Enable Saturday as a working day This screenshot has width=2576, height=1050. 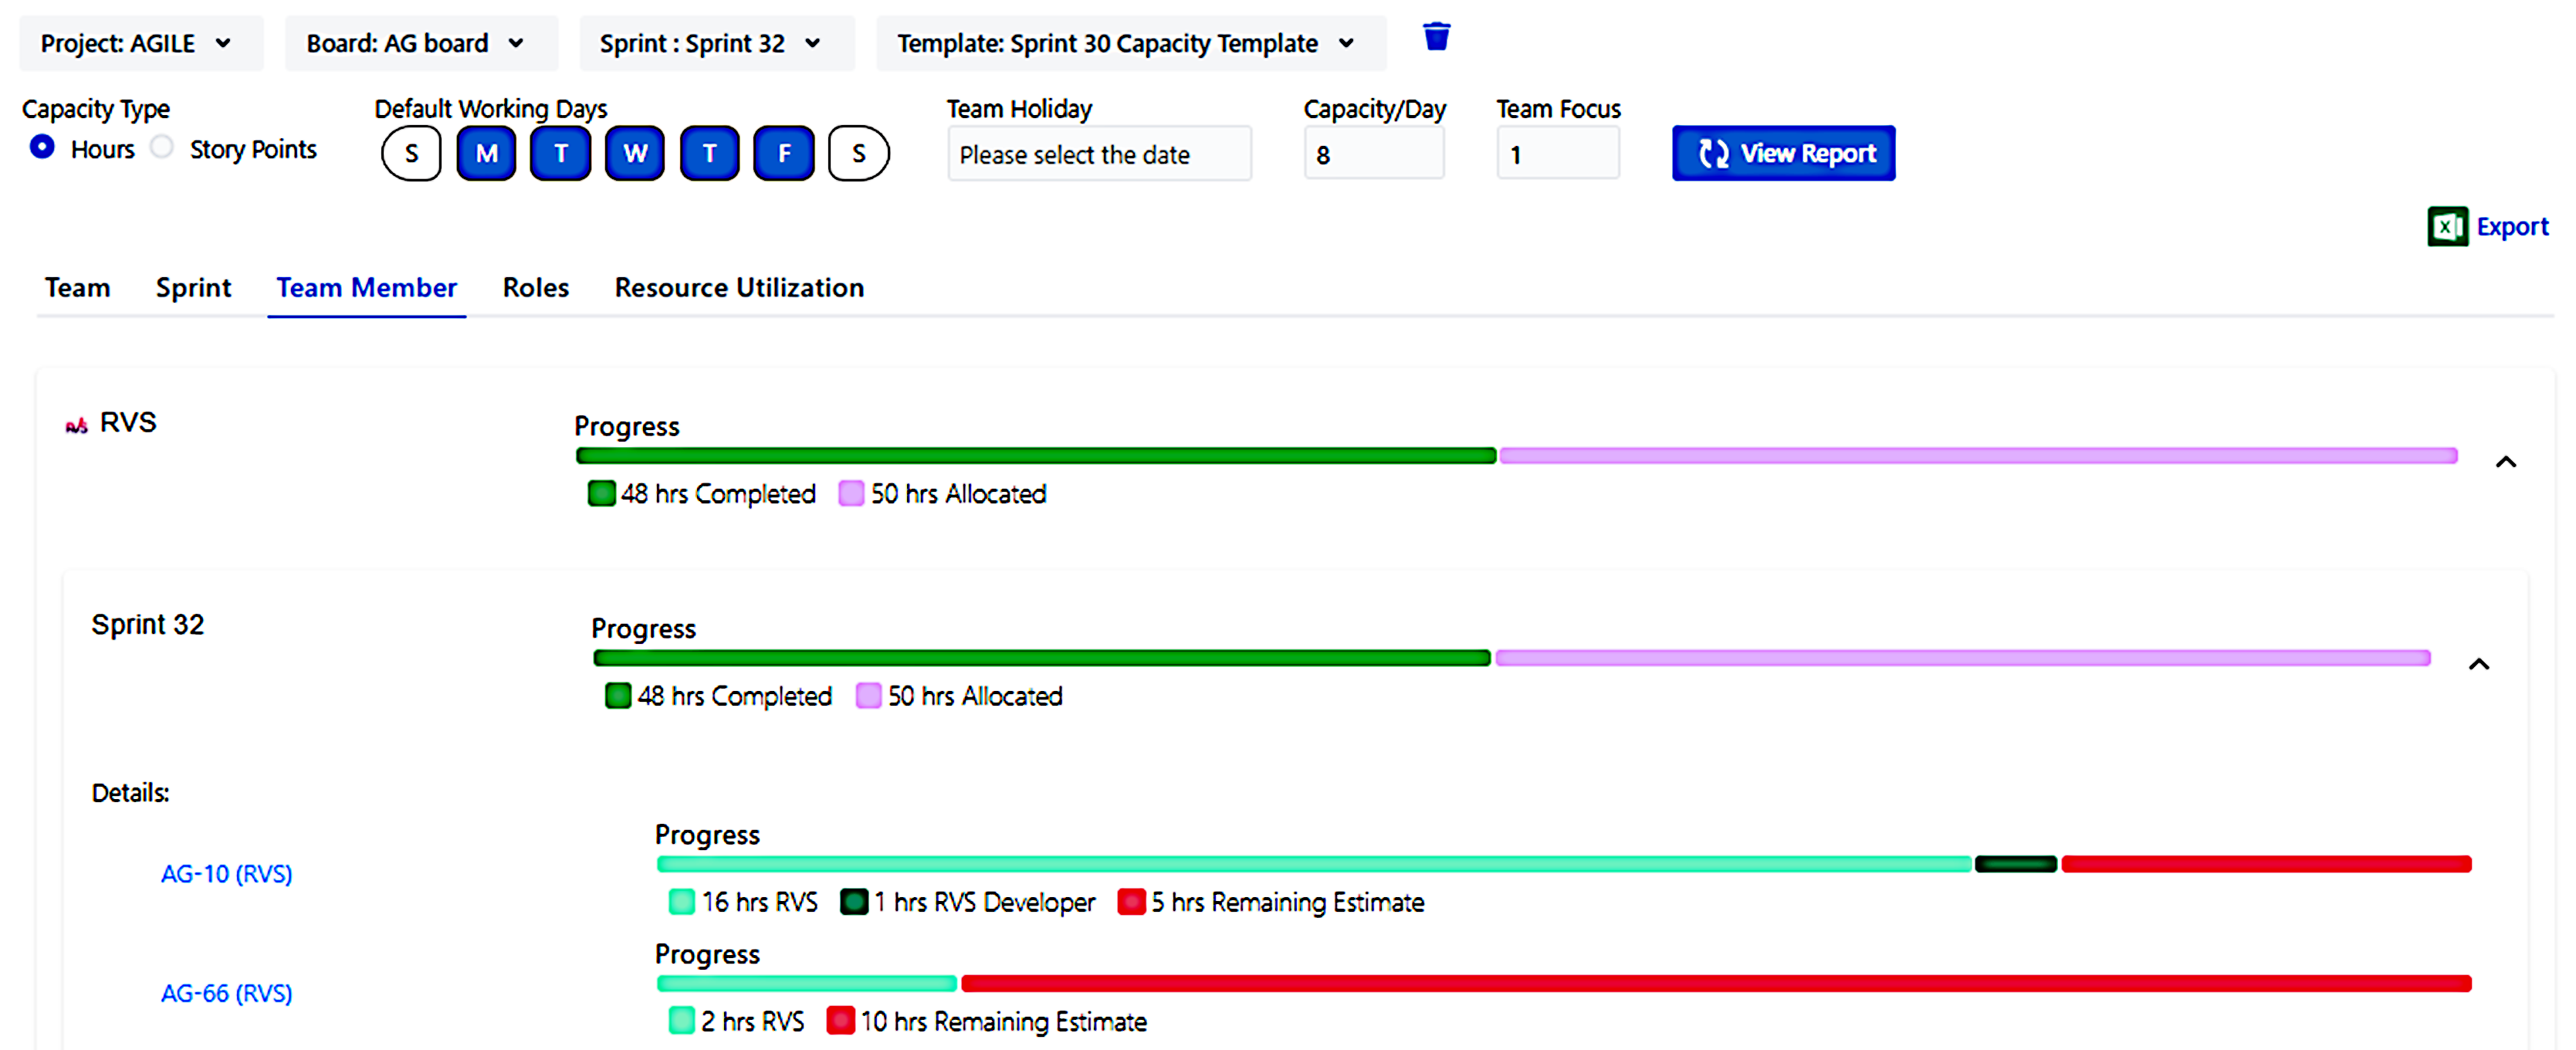858,152
